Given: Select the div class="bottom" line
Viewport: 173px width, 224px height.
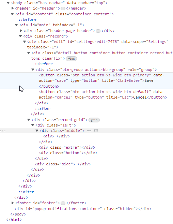Looking at the screenshot, I should click(68, 153).
